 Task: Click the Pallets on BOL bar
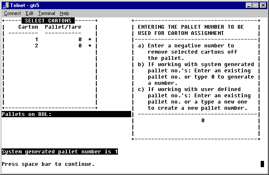[x=66, y=114]
